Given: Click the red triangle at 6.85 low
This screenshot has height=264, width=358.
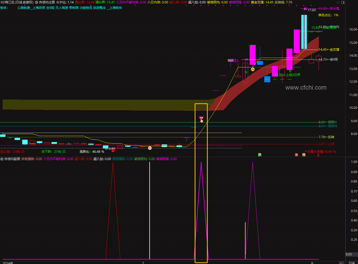Looking at the screenshot, I should 113,151.
